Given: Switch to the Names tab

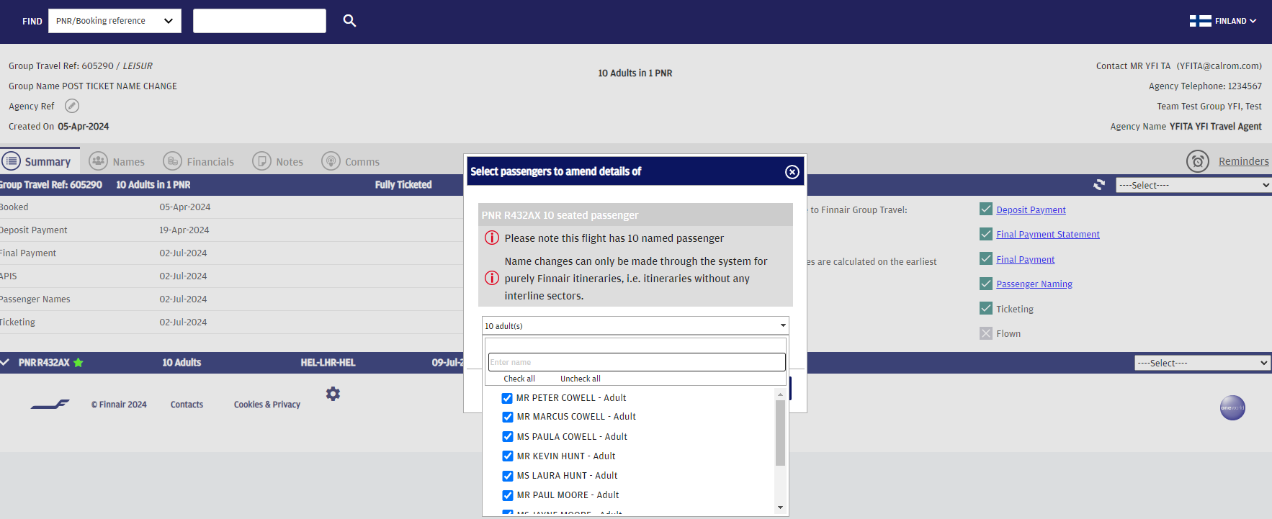Looking at the screenshot, I should (117, 161).
